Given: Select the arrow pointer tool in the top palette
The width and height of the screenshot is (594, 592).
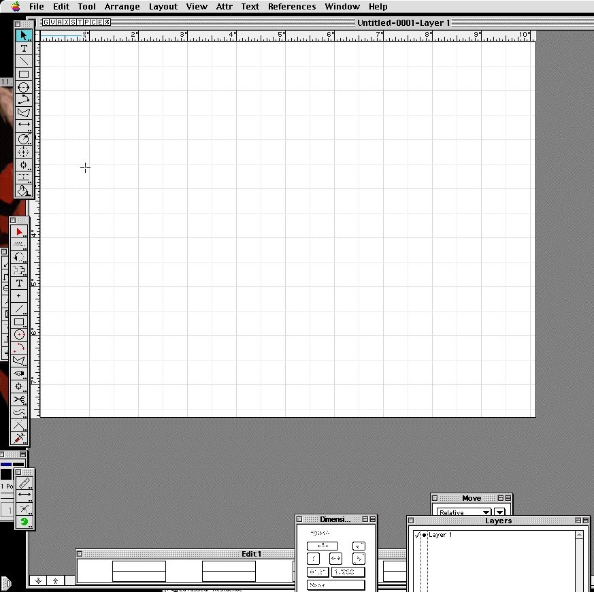Looking at the screenshot, I should tap(24, 35).
